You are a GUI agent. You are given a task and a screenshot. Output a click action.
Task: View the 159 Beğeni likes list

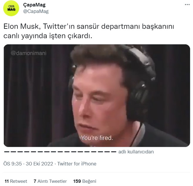click(85, 181)
